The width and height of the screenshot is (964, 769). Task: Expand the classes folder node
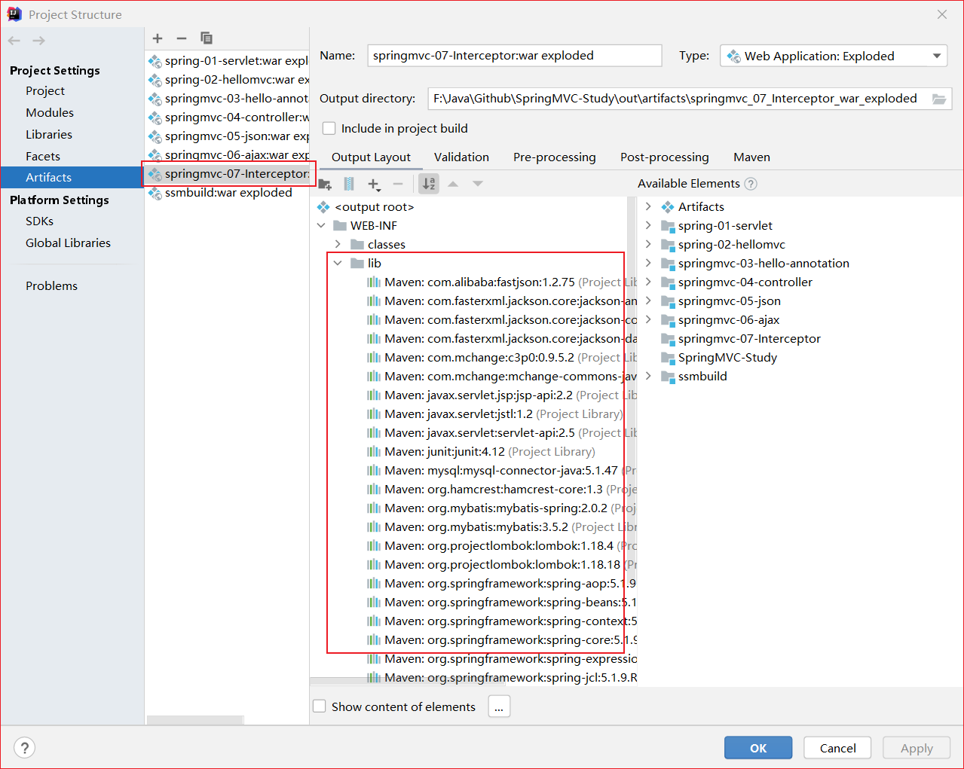pos(338,244)
